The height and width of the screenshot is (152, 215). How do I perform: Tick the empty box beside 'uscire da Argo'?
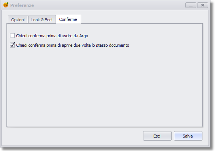coord(12,36)
